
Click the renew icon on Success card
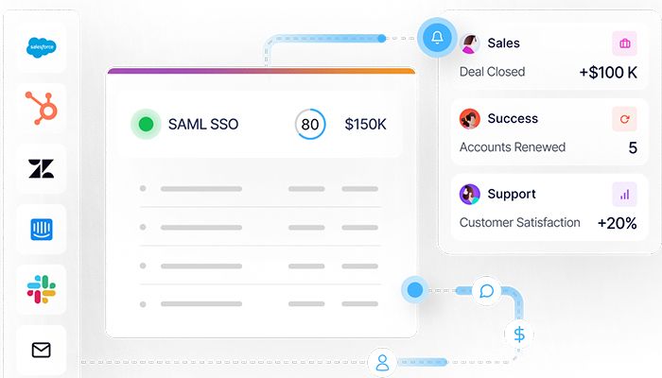tap(624, 119)
